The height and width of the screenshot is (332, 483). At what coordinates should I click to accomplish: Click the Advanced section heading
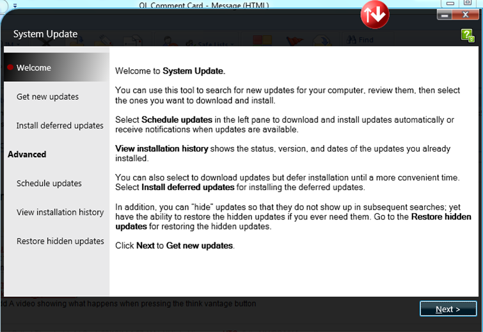[27, 154]
